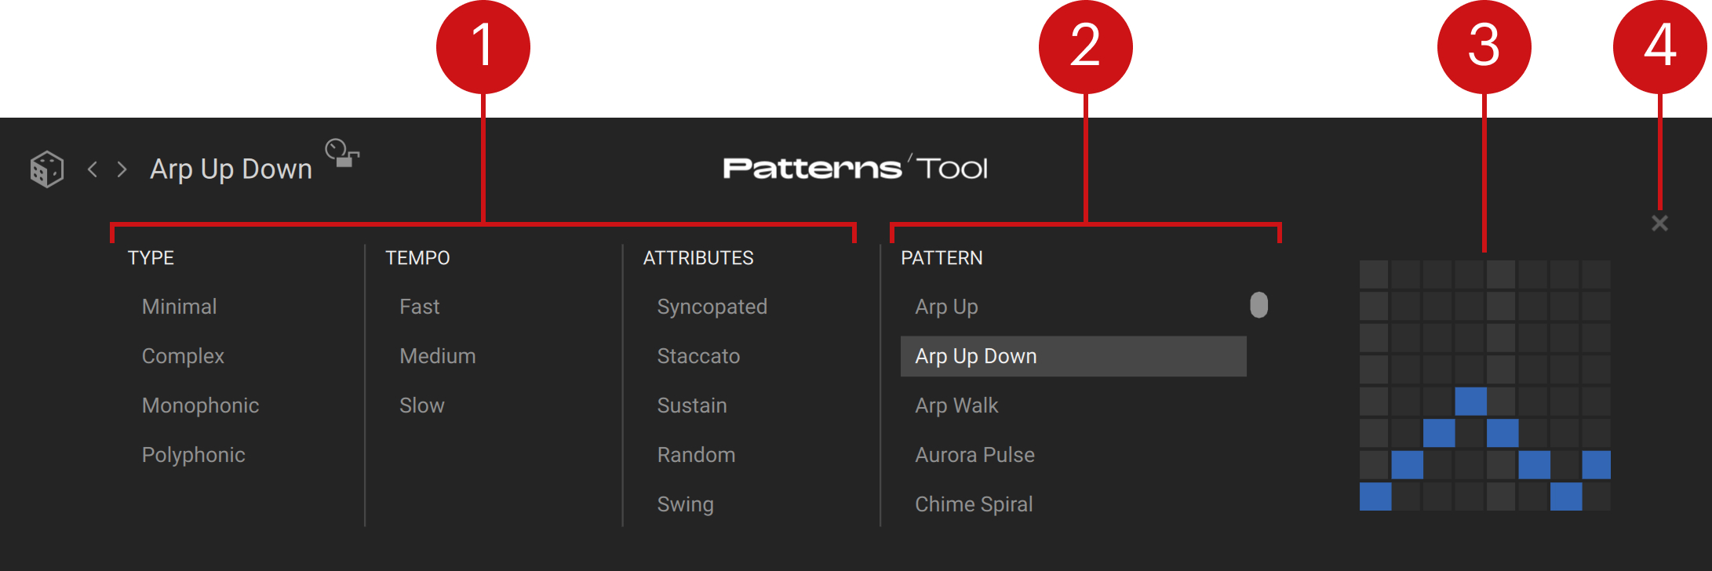
Task: Select the Arp Walk pattern
Action: click(956, 406)
